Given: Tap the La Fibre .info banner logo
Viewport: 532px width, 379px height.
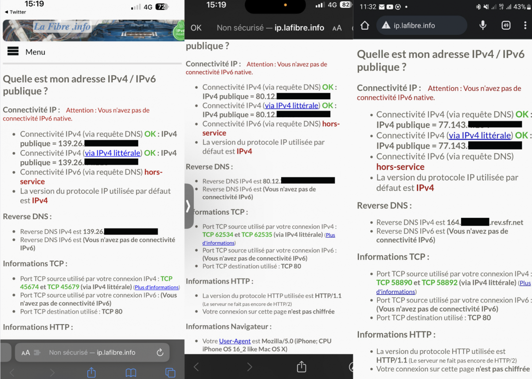Looking at the screenshot, I should tap(62, 27).
